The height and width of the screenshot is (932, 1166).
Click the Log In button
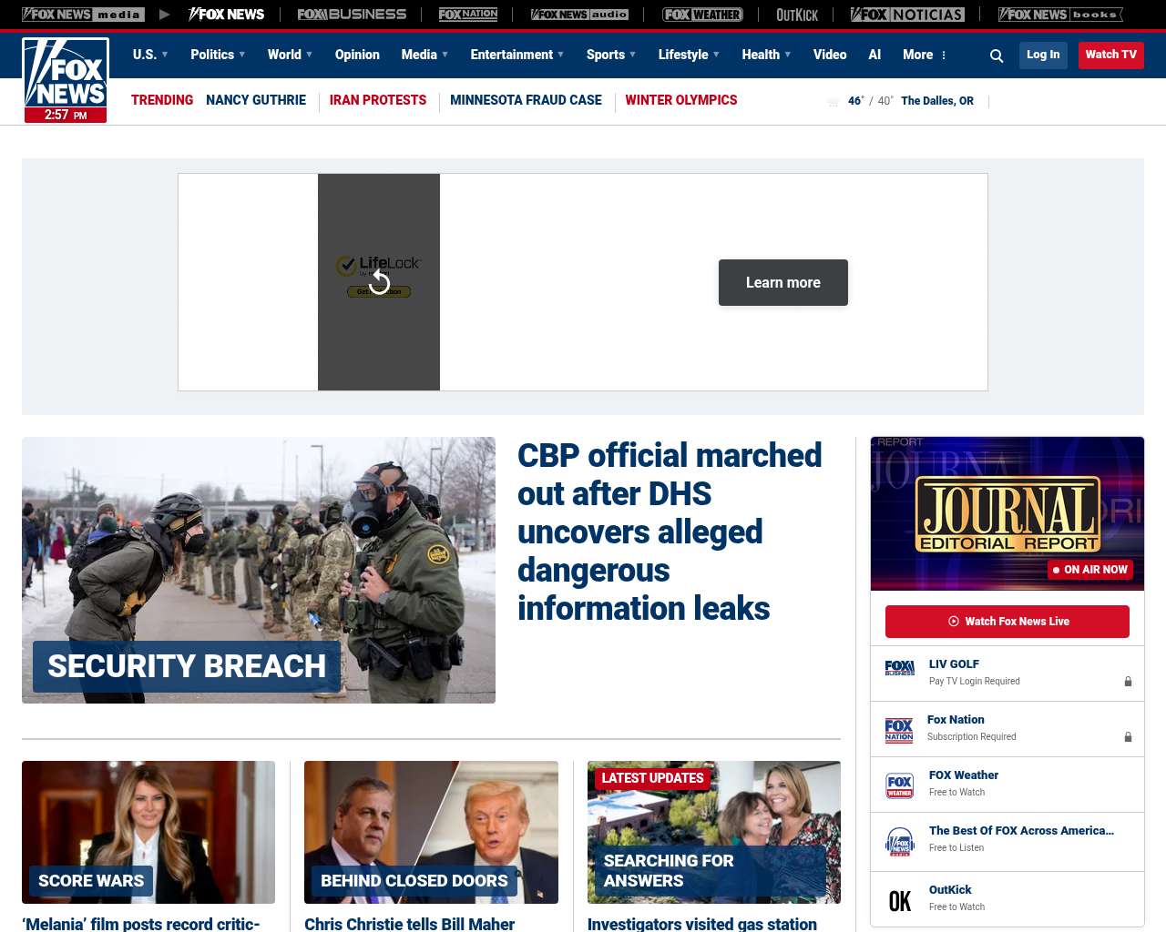coord(1043,55)
